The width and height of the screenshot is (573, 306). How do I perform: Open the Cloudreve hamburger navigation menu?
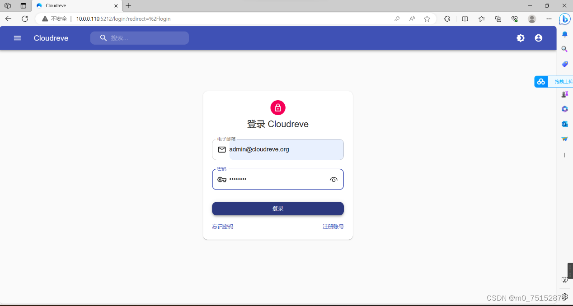click(17, 38)
